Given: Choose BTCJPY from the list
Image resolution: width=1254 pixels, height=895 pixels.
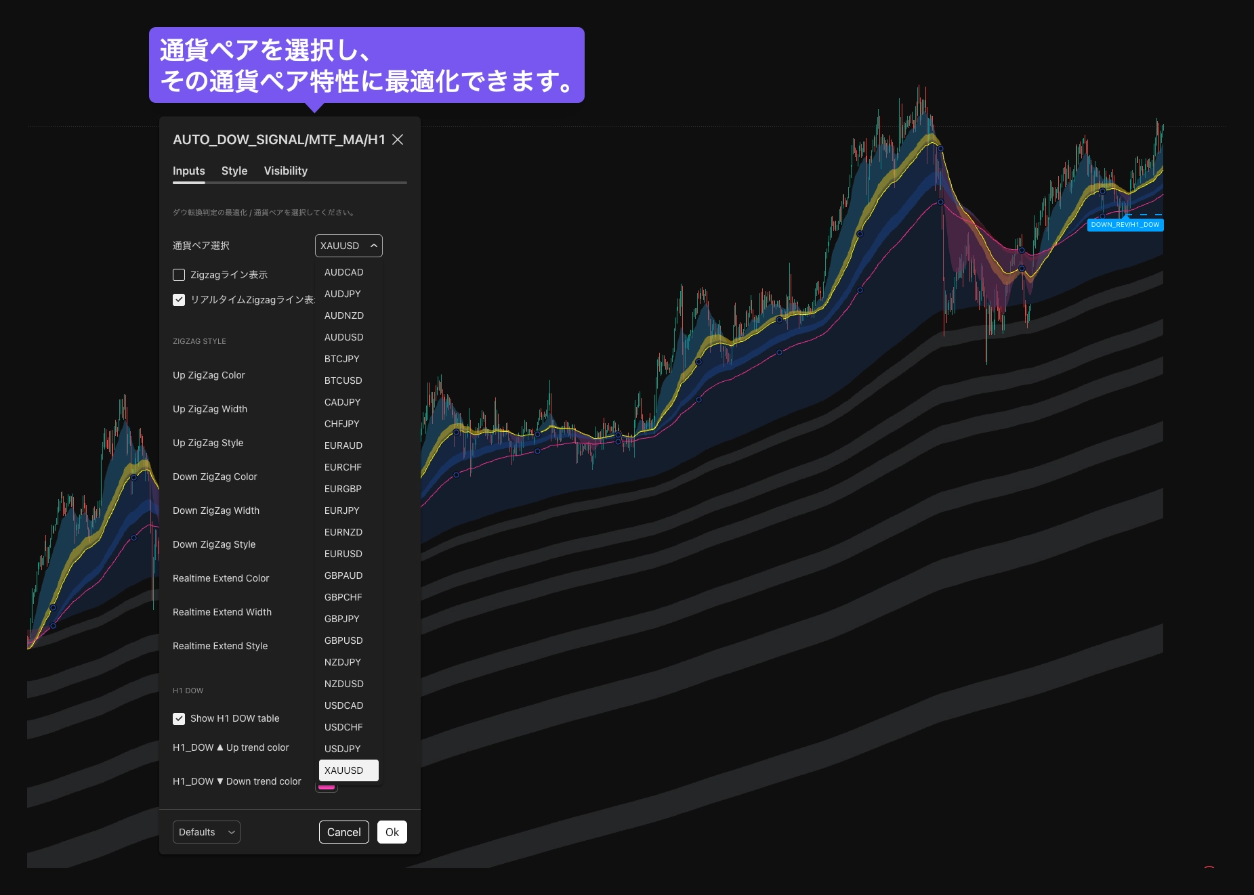Looking at the screenshot, I should coord(349,359).
